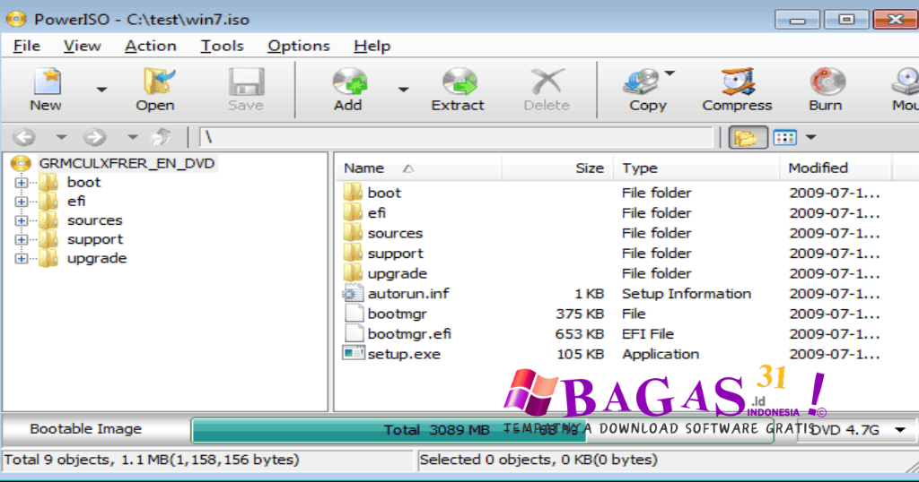Sort by the Name column header
Screen dimensions: 919x482
tap(418, 168)
